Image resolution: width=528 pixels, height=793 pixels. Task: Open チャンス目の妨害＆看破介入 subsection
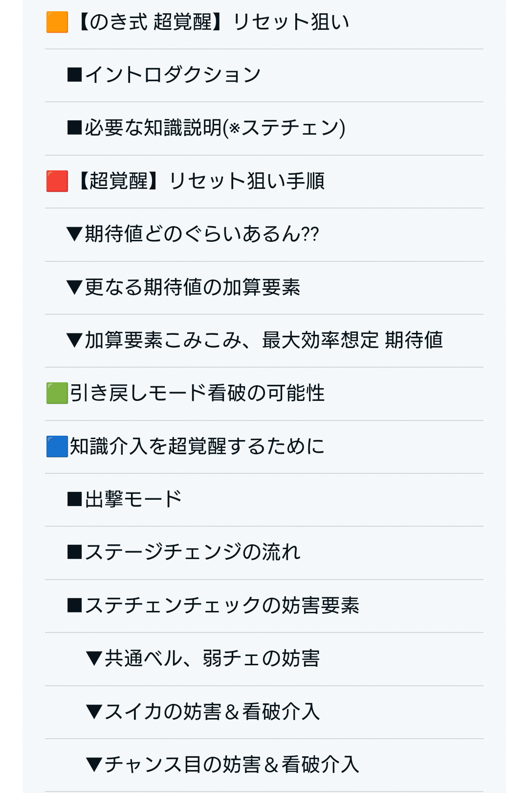[x=264, y=765]
